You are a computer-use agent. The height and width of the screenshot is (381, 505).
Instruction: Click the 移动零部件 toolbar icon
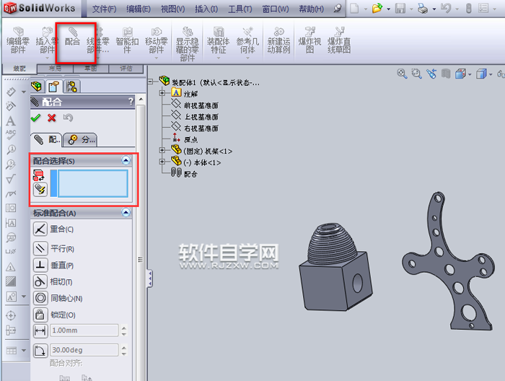(157, 40)
